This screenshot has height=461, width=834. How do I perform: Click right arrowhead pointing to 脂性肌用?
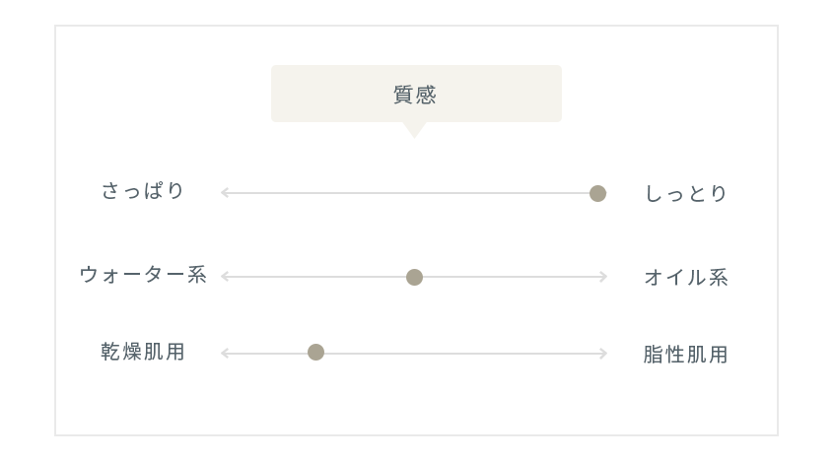603,353
